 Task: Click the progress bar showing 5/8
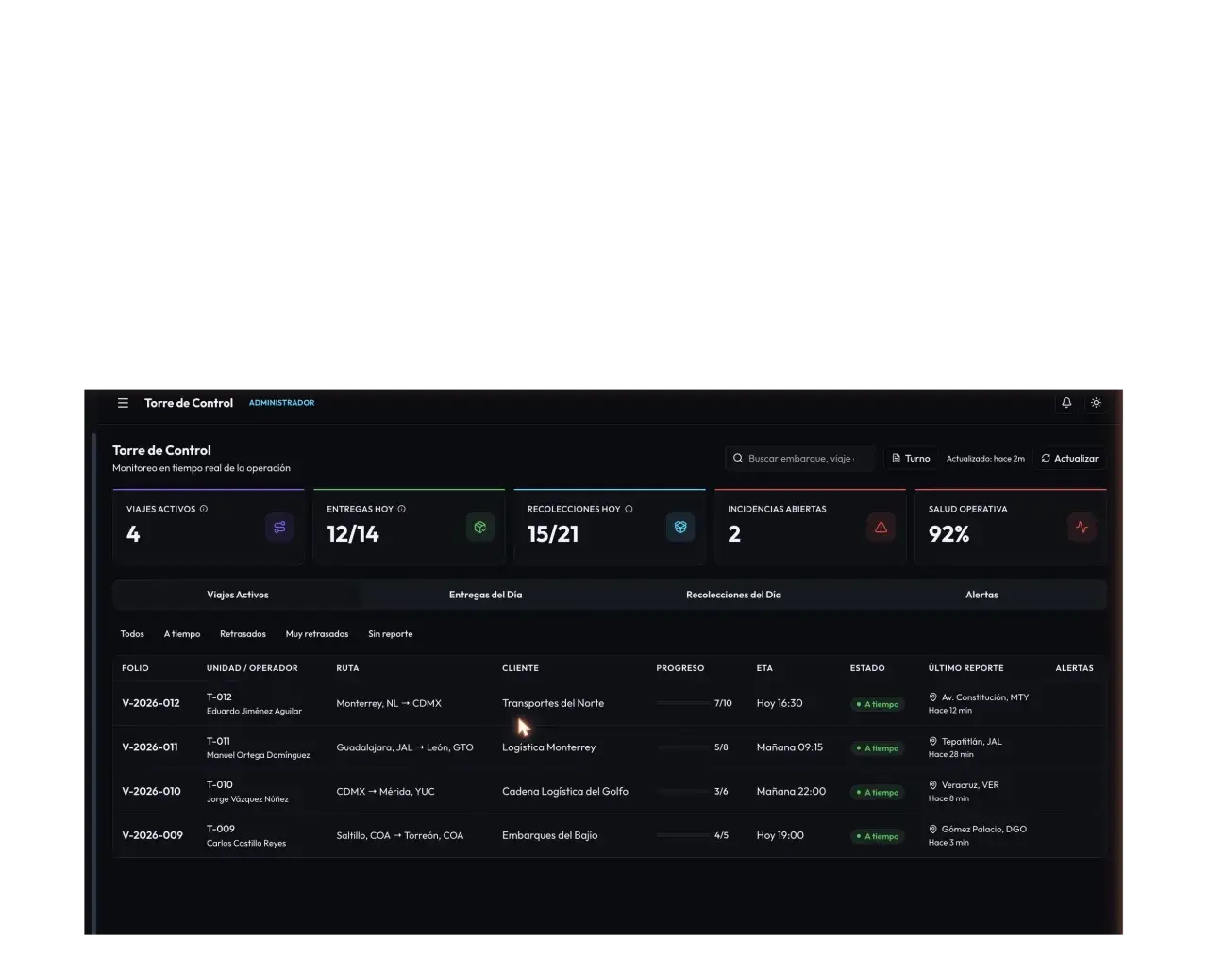[x=682, y=747]
